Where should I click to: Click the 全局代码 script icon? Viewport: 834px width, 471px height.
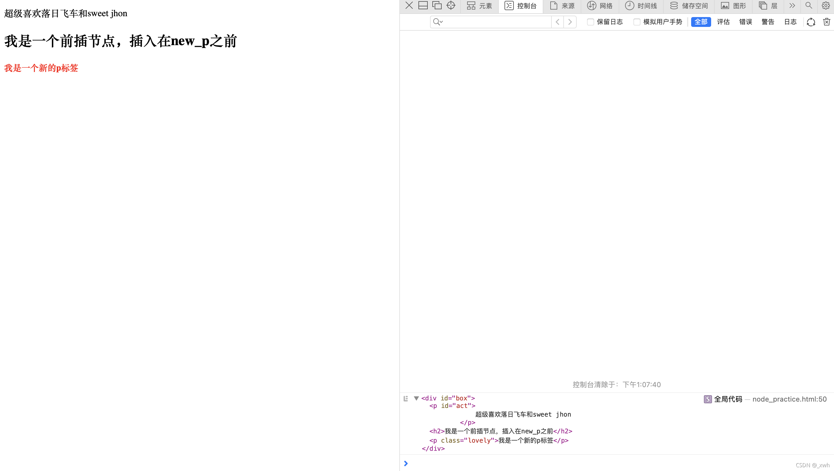pyautogui.click(x=708, y=399)
